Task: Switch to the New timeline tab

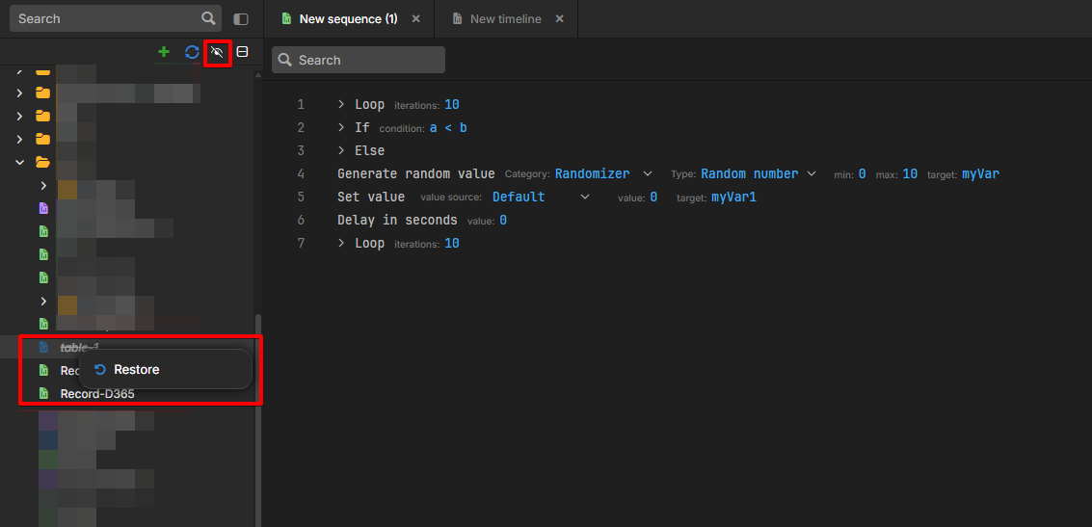Action: [506, 19]
